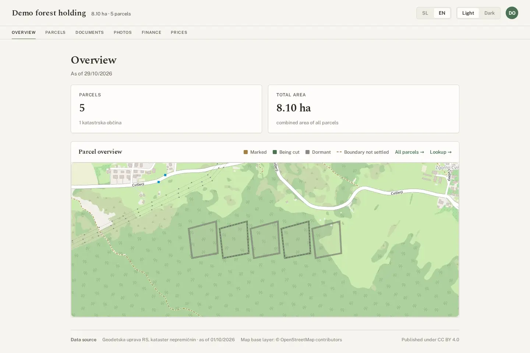Click the 'Boundary not settled' legend label
530x353 pixels.
click(366, 152)
